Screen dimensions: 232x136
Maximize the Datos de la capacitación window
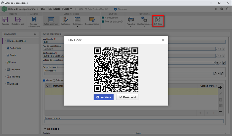point(219,3)
